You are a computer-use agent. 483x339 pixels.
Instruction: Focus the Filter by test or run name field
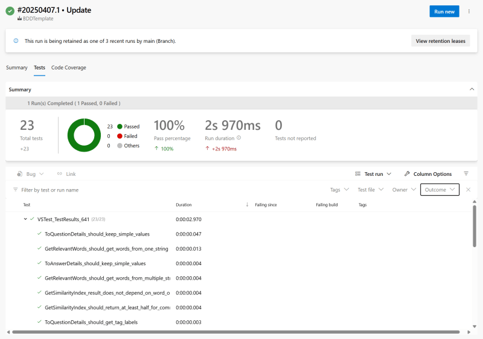point(50,190)
